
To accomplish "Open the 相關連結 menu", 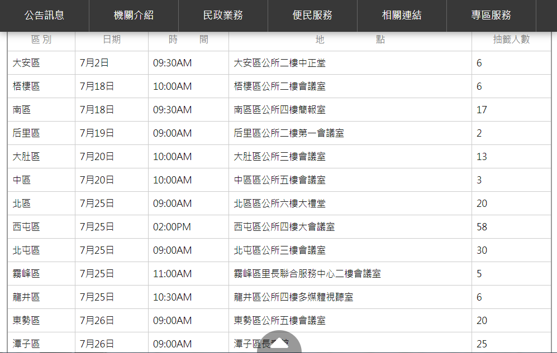I will coord(402,15).
